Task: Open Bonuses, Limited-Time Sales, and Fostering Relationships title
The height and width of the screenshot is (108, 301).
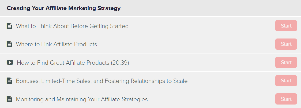Action: [x=102, y=81]
